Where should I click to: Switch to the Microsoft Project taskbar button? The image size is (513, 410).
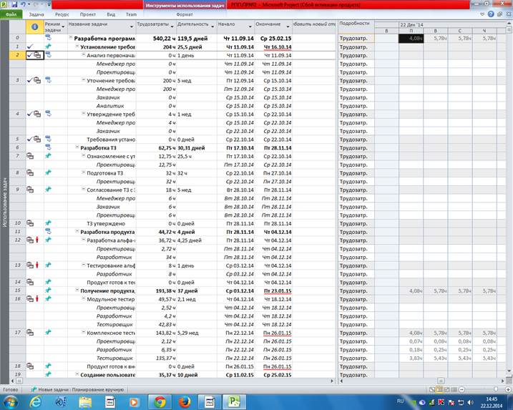234,401
